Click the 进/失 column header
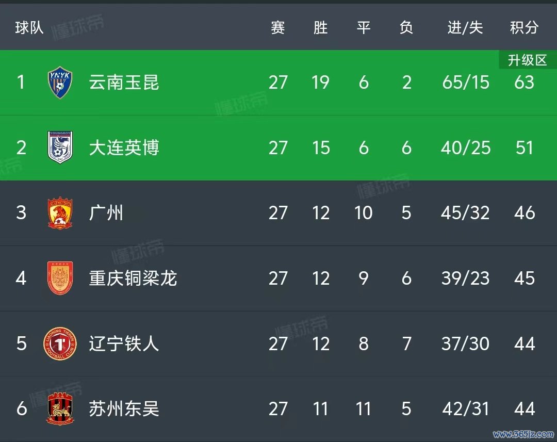This screenshot has height=442, width=557. pos(465,28)
